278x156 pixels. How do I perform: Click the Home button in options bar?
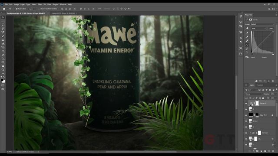pyautogui.click(x=4, y=9)
